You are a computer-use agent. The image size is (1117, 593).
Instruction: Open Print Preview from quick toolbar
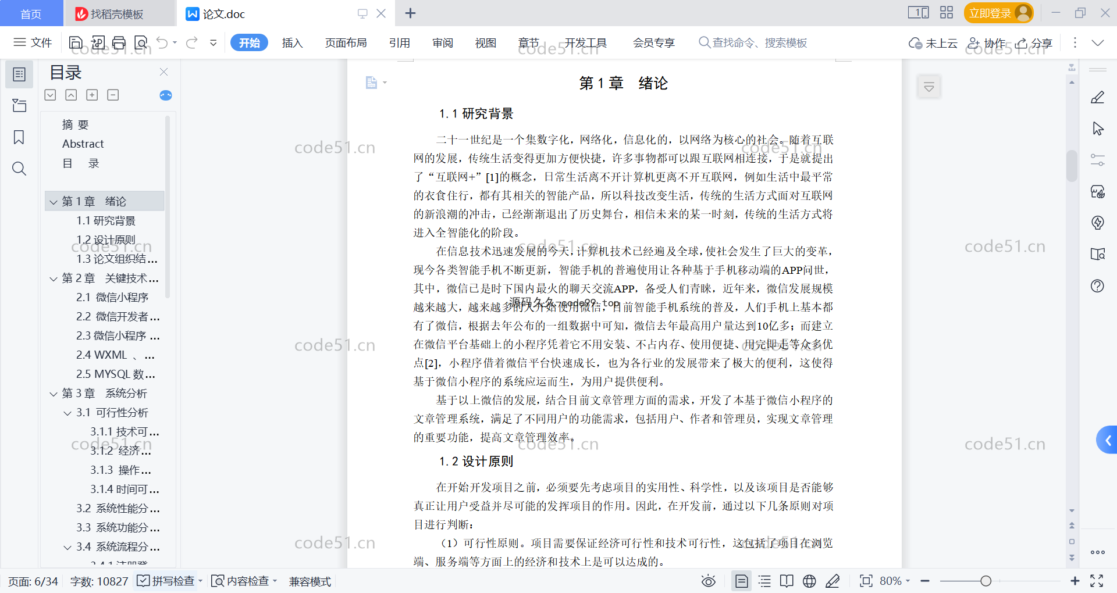141,42
